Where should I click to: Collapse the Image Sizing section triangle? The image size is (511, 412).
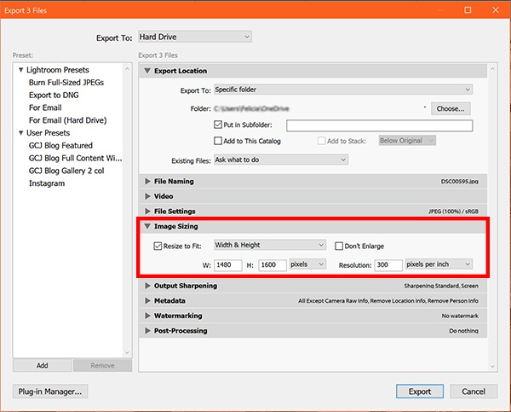click(147, 226)
